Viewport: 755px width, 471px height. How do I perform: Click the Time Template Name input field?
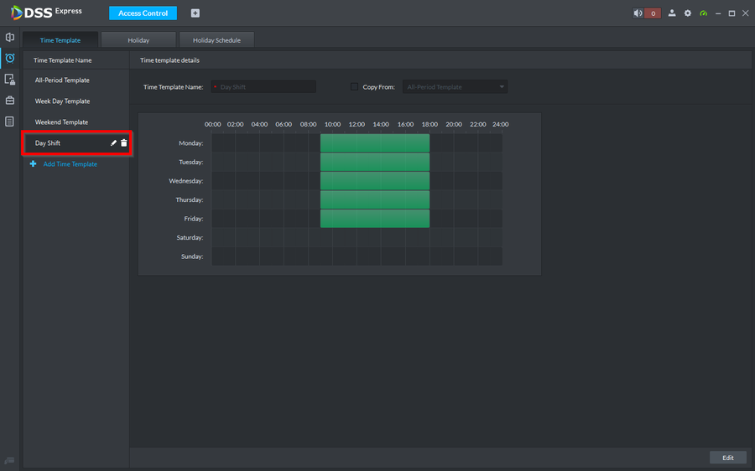[x=263, y=86]
